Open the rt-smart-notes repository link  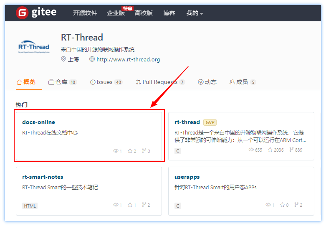tap(43, 177)
